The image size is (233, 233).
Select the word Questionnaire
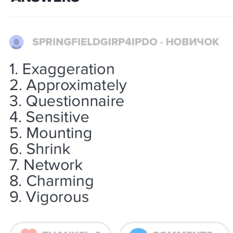tap(75, 101)
